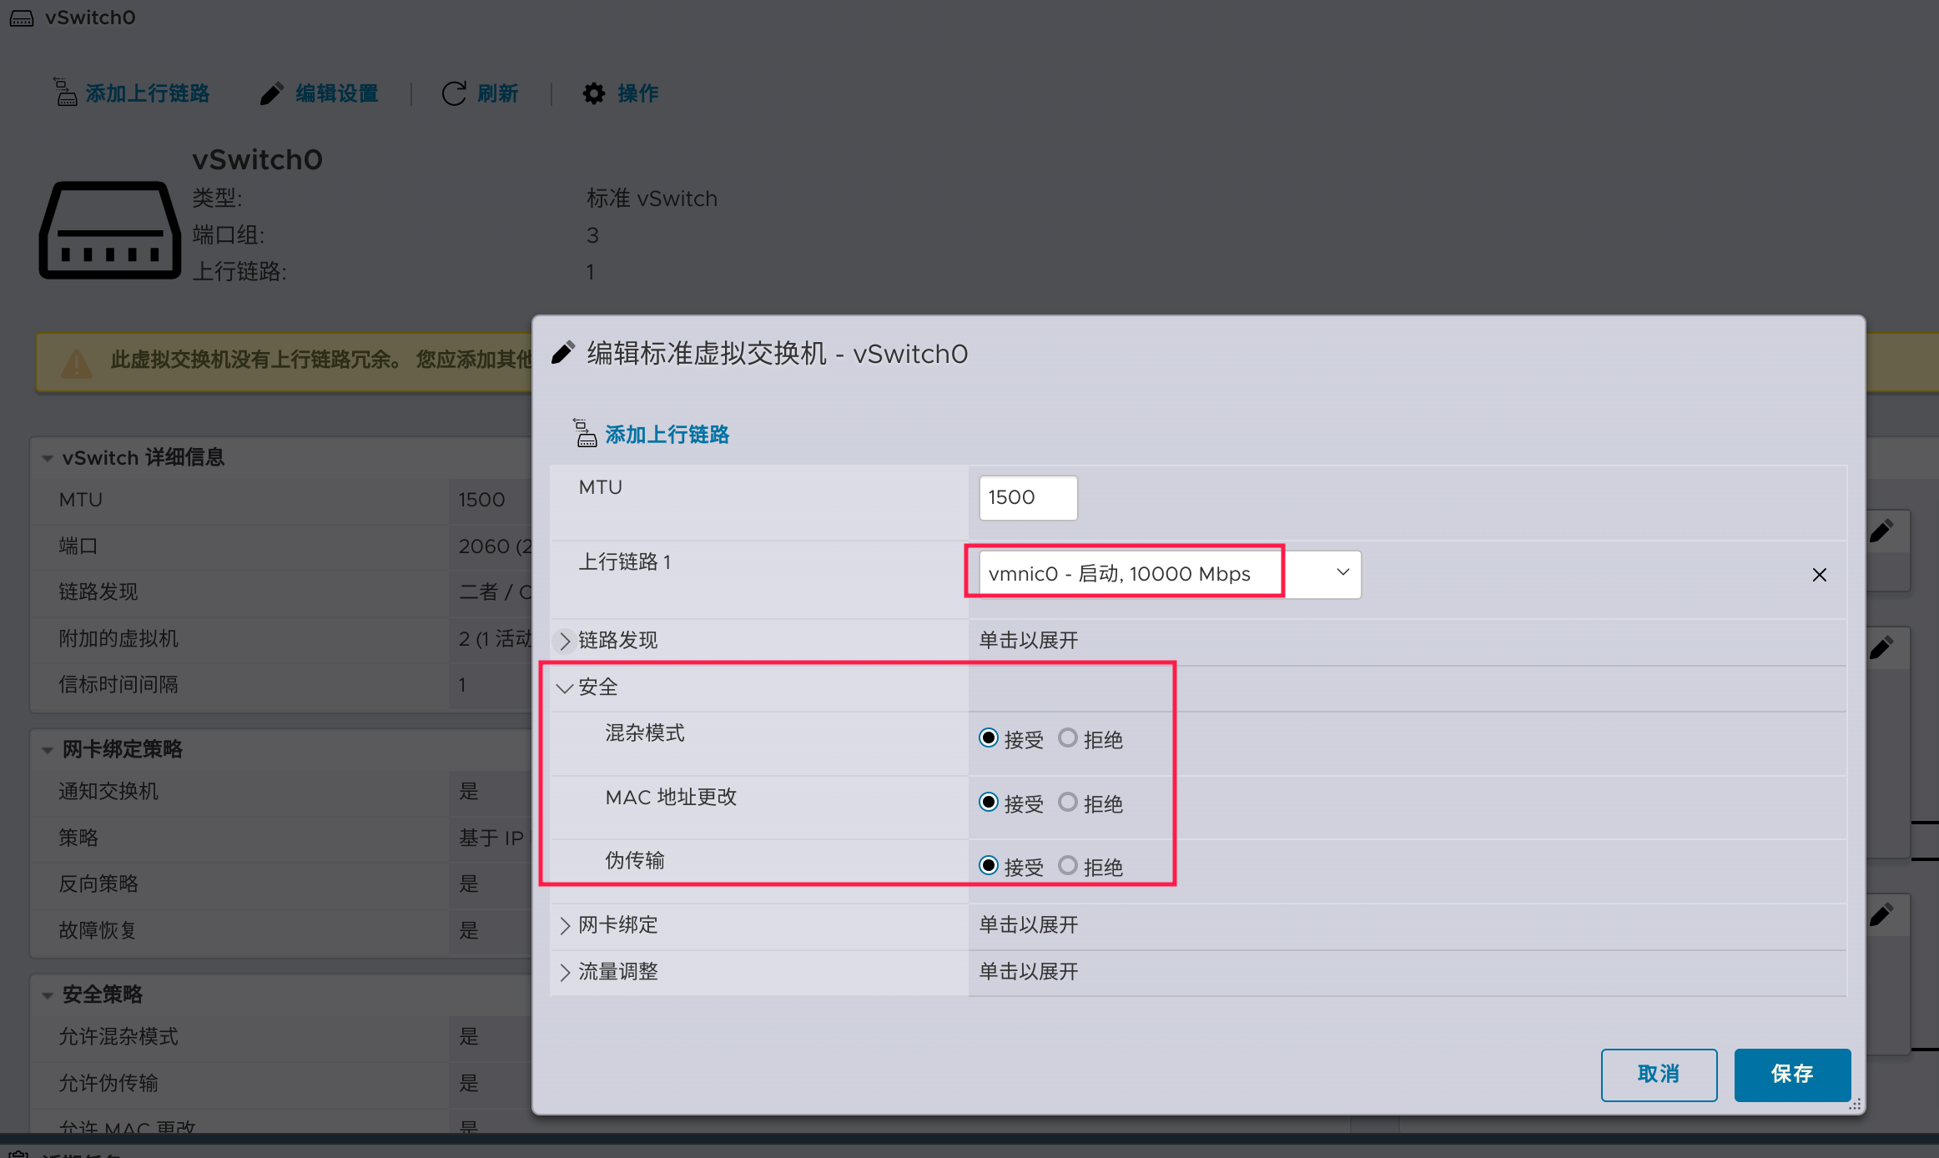Click the MAC 地址更改 label
This screenshot has height=1158, width=1939.
[x=671, y=797]
